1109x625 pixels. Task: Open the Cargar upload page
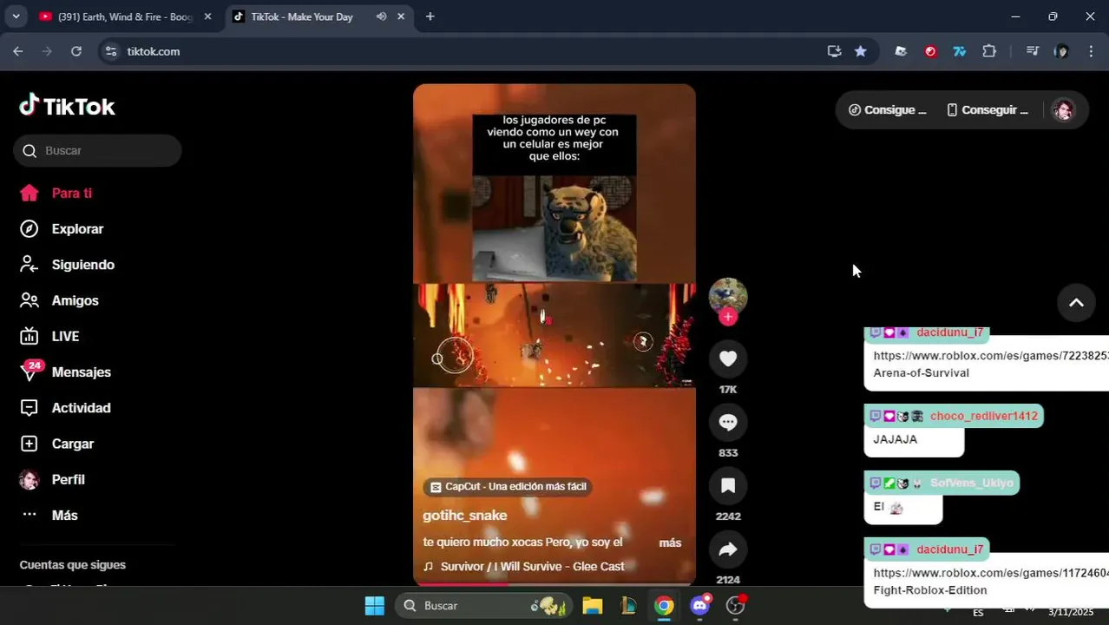(x=56, y=444)
